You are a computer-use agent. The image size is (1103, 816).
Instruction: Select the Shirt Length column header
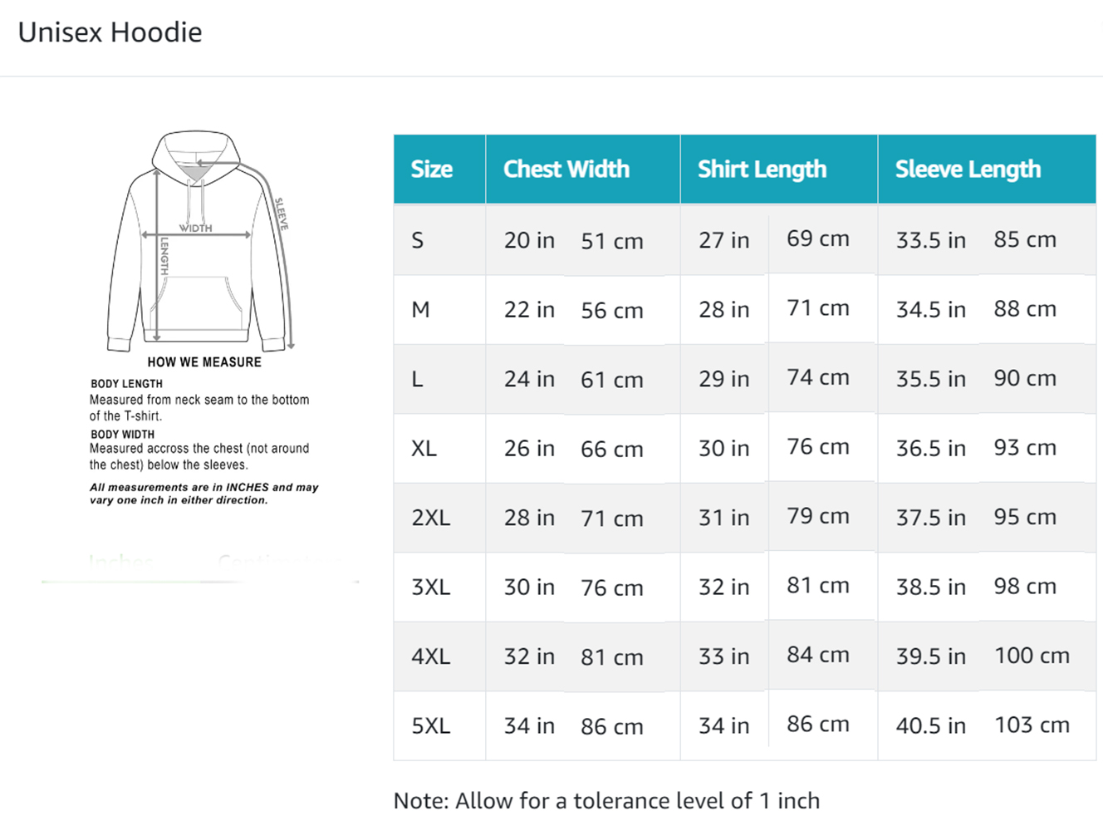coord(762,170)
